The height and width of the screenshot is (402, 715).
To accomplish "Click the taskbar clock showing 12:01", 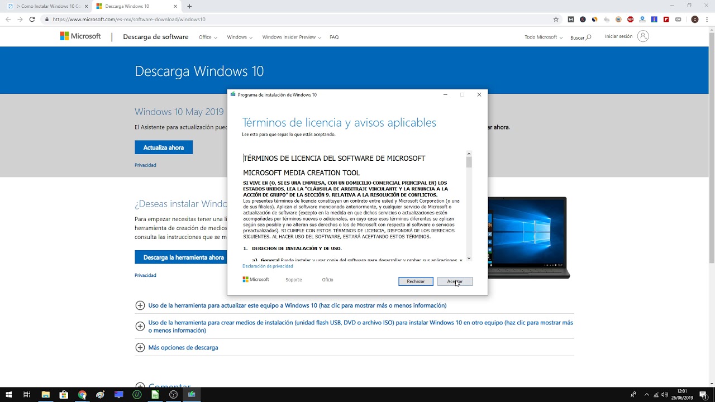I will pos(681,395).
